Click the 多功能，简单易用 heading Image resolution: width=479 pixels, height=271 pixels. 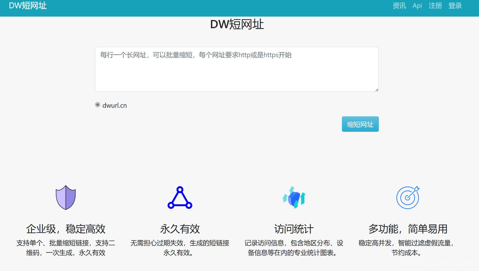coord(408,229)
